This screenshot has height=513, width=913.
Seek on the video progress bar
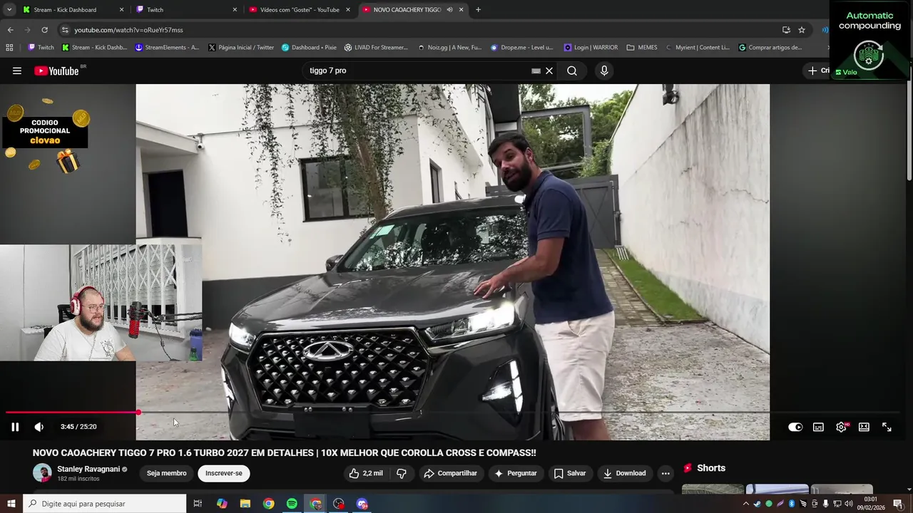[x=453, y=413]
